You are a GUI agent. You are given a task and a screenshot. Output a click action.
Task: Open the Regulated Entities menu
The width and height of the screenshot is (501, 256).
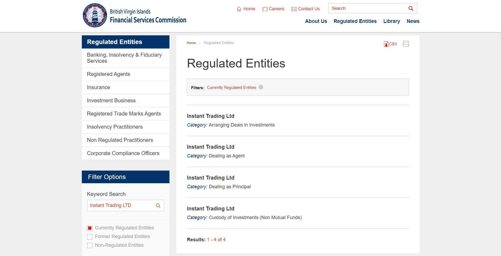355,21
